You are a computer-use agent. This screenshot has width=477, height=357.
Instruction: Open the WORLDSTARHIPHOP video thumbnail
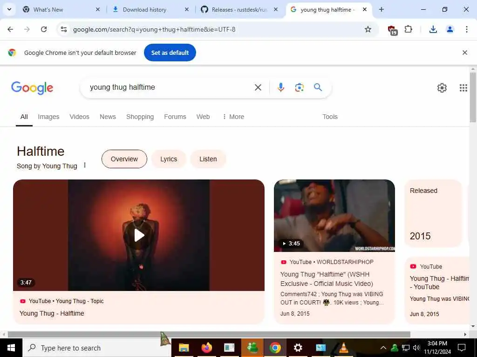coord(334,216)
